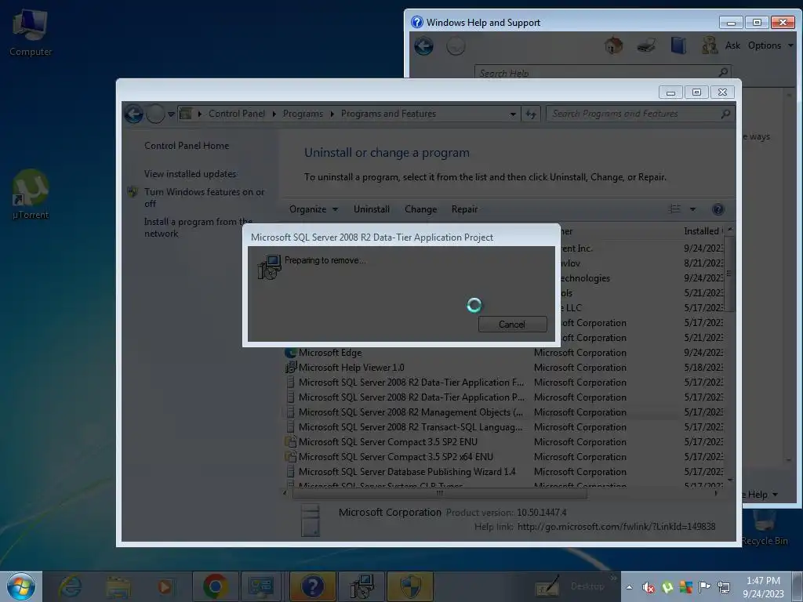Click the shield icon taskbar button
Image resolution: width=803 pixels, height=602 pixels.
[x=410, y=586]
